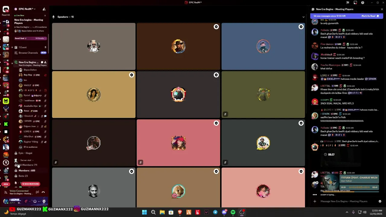Open Voice Connected connection details

point(19,191)
